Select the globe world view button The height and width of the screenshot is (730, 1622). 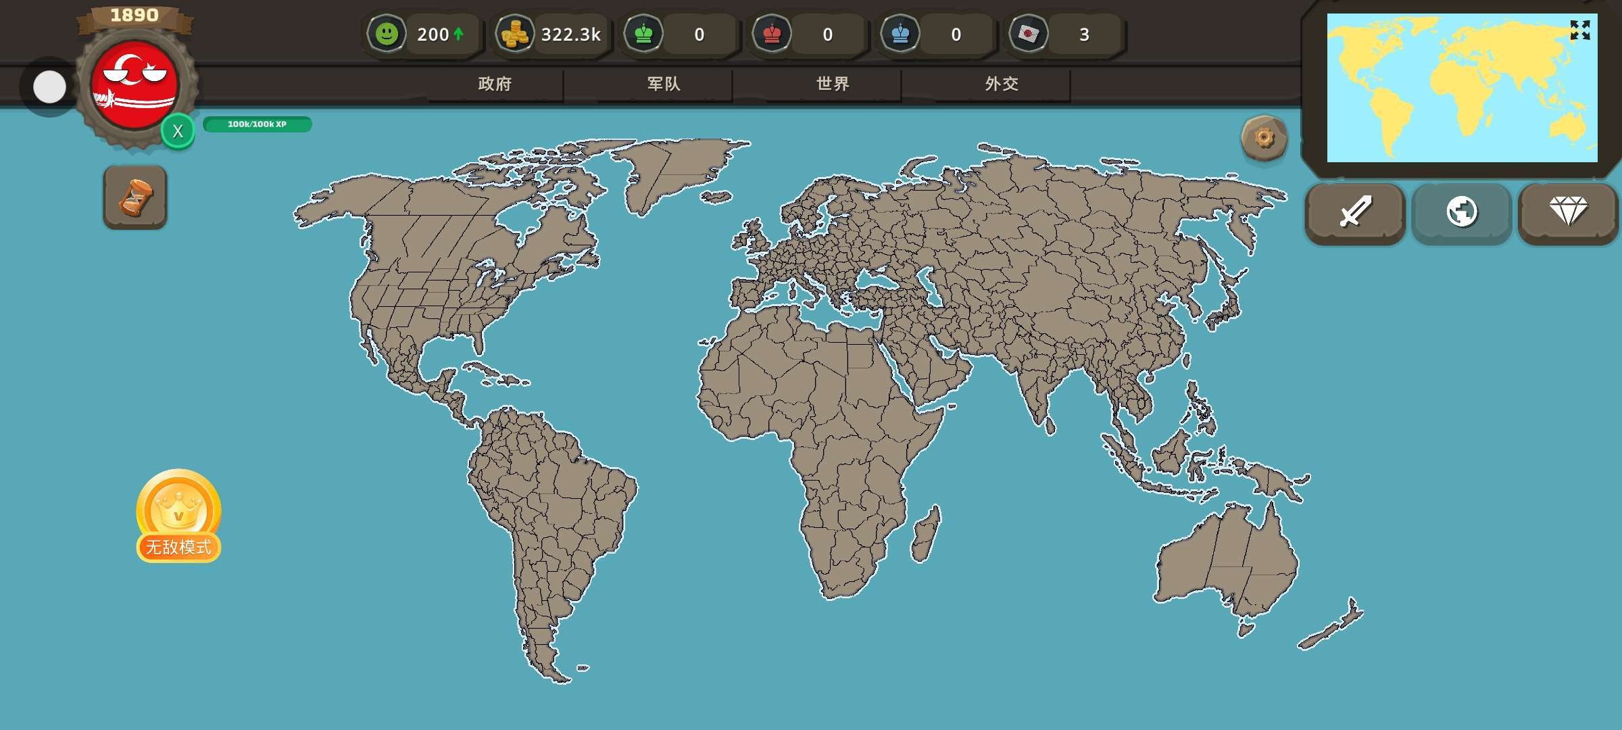tap(1461, 212)
